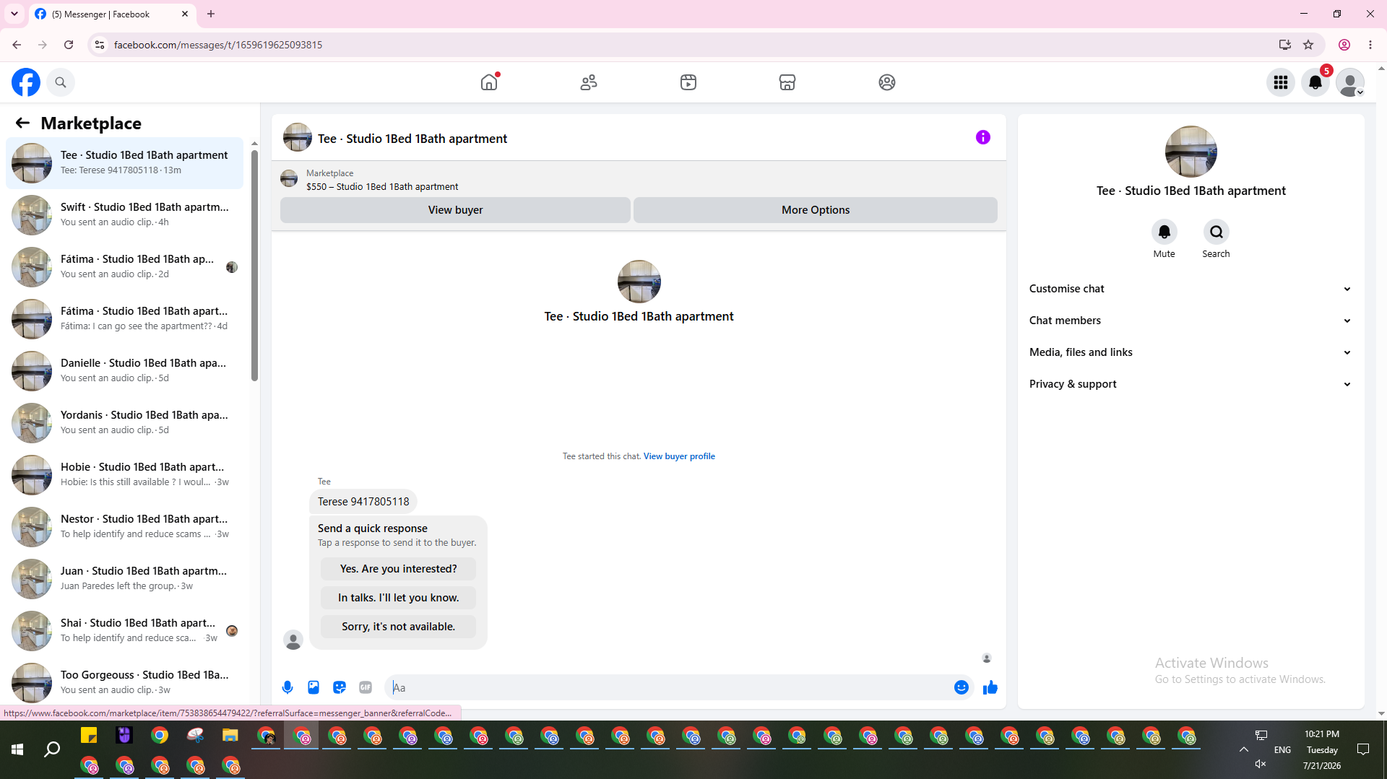This screenshot has height=779, width=1387.
Task: Mute this chat with the bell icon
Action: 1165,232
